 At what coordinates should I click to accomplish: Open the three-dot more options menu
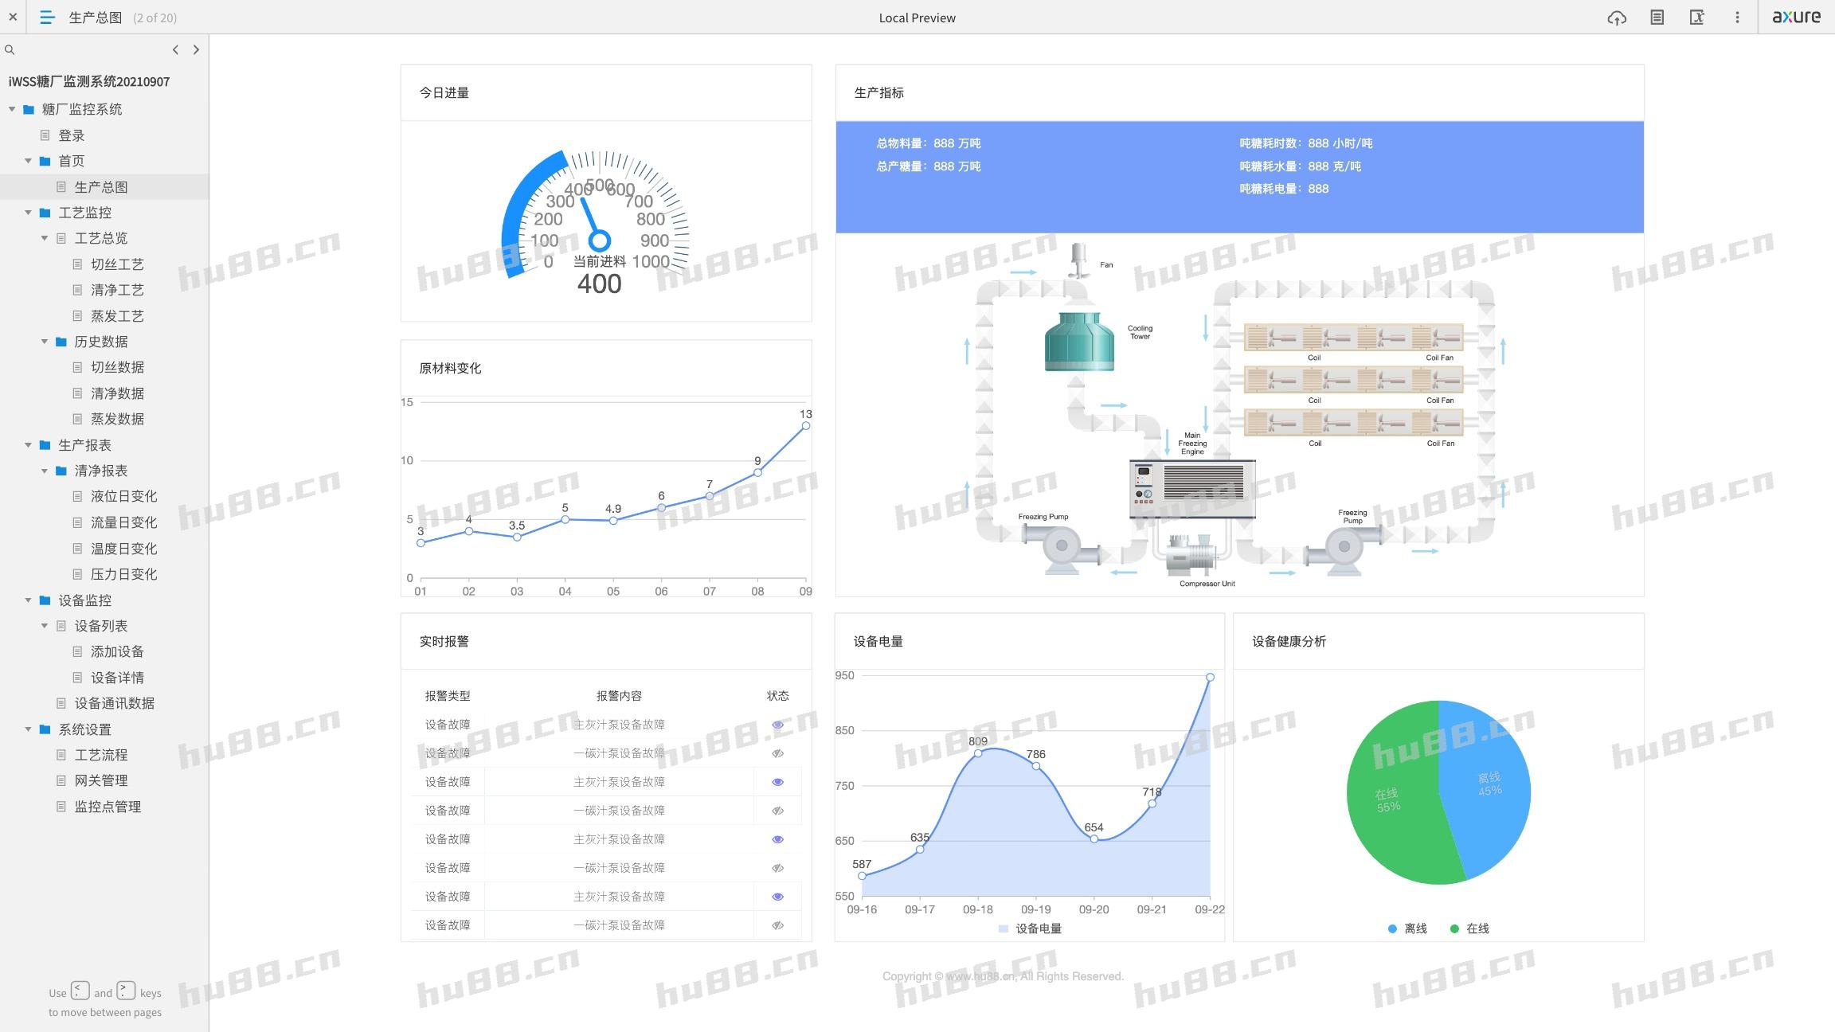coord(1737,18)
